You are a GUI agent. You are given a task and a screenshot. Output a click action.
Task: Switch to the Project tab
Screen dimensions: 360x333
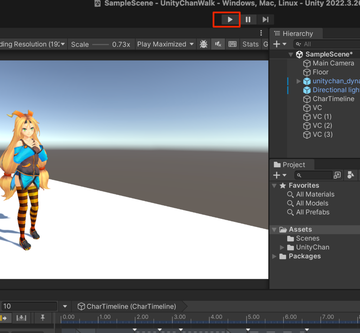coord(290,165)
